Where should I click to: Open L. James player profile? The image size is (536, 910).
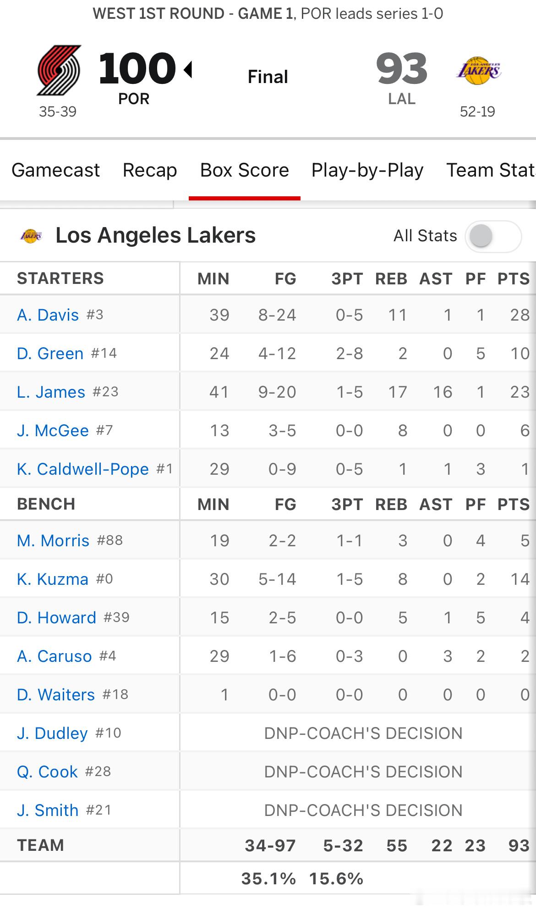click(x=51, y=392)
